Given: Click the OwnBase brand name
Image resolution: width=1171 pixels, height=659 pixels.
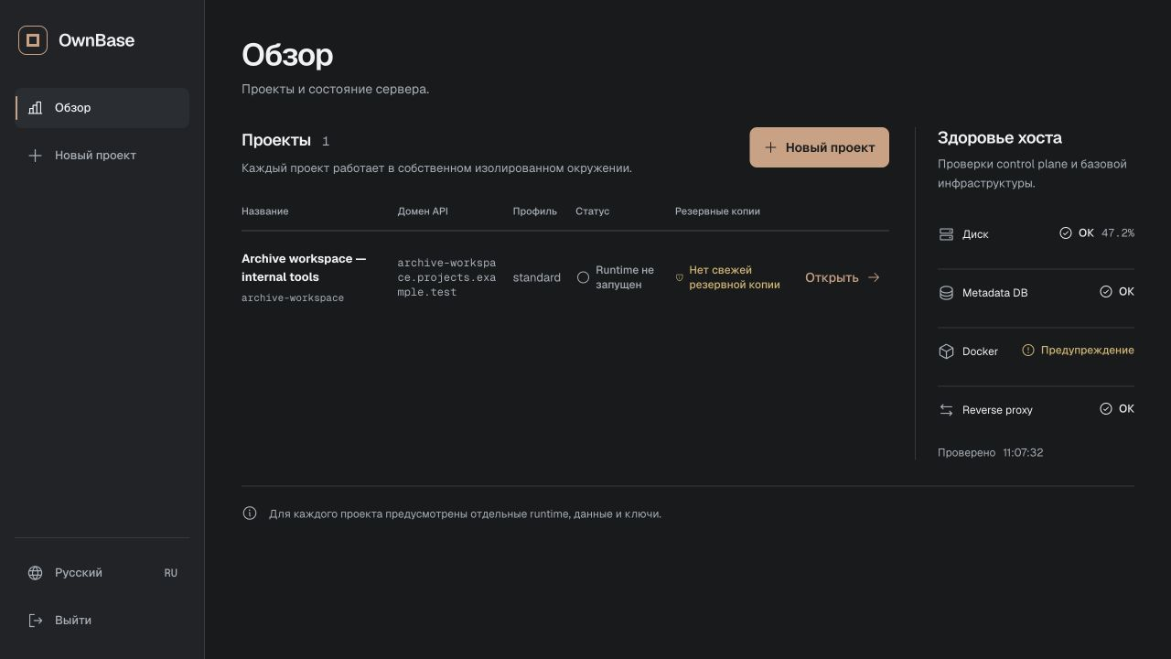Looking at the screenshot, I should click(96, 40).
